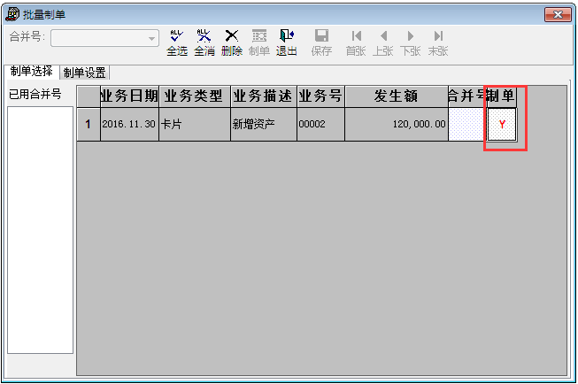Go to first voucher with 首张

pos(356,42)
